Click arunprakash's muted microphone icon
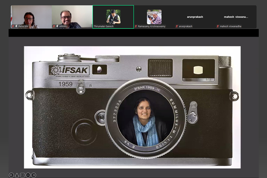This screenshot has height=178, width=267. (x=177, y=26)
